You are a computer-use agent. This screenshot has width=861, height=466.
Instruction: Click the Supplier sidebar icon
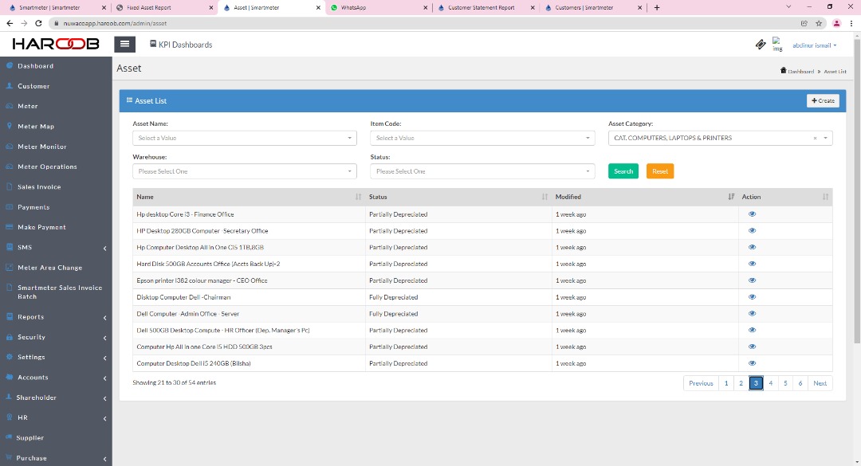tap(10, 437)
